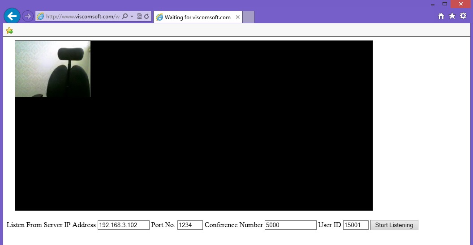The image size is (473, 245).
Task: Open the Tools gear menu
Action: (x=463, y=16)
